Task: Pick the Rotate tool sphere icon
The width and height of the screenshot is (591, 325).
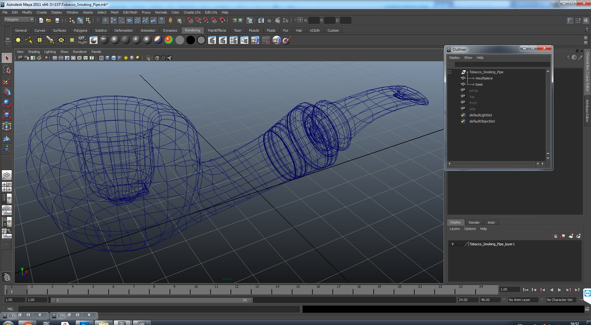Action: [x=7, y=103]
